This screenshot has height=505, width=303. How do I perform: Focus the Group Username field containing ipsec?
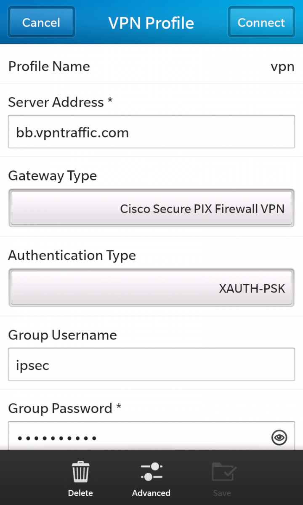151,364
